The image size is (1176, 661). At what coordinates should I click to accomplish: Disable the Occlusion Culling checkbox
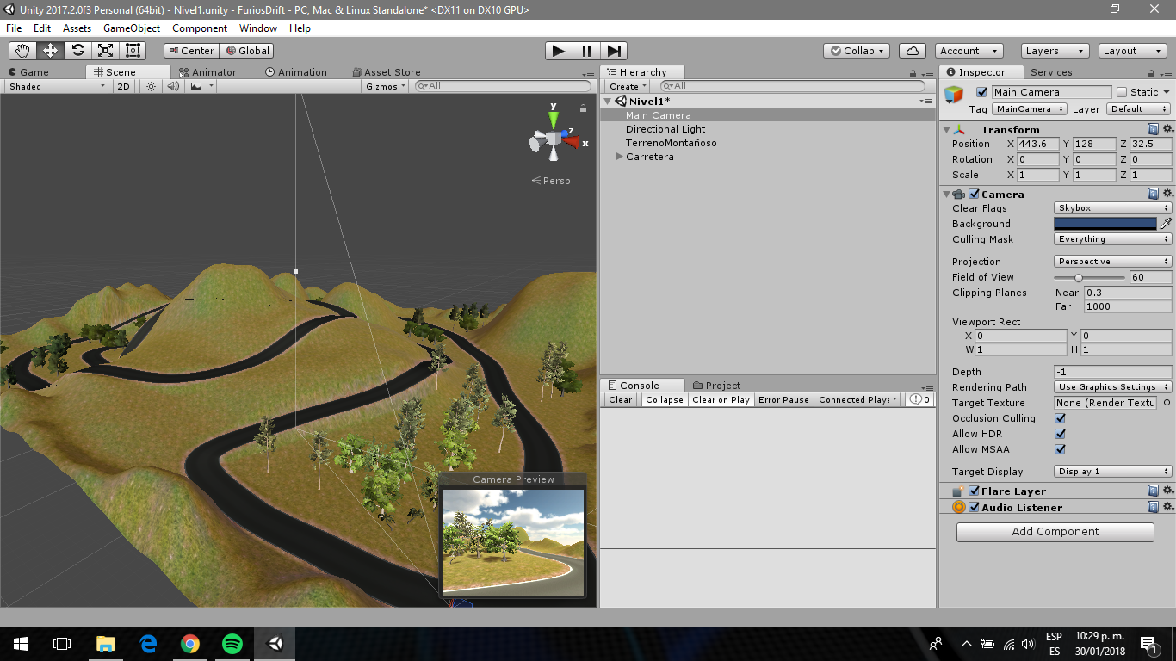coord(1060,418)
